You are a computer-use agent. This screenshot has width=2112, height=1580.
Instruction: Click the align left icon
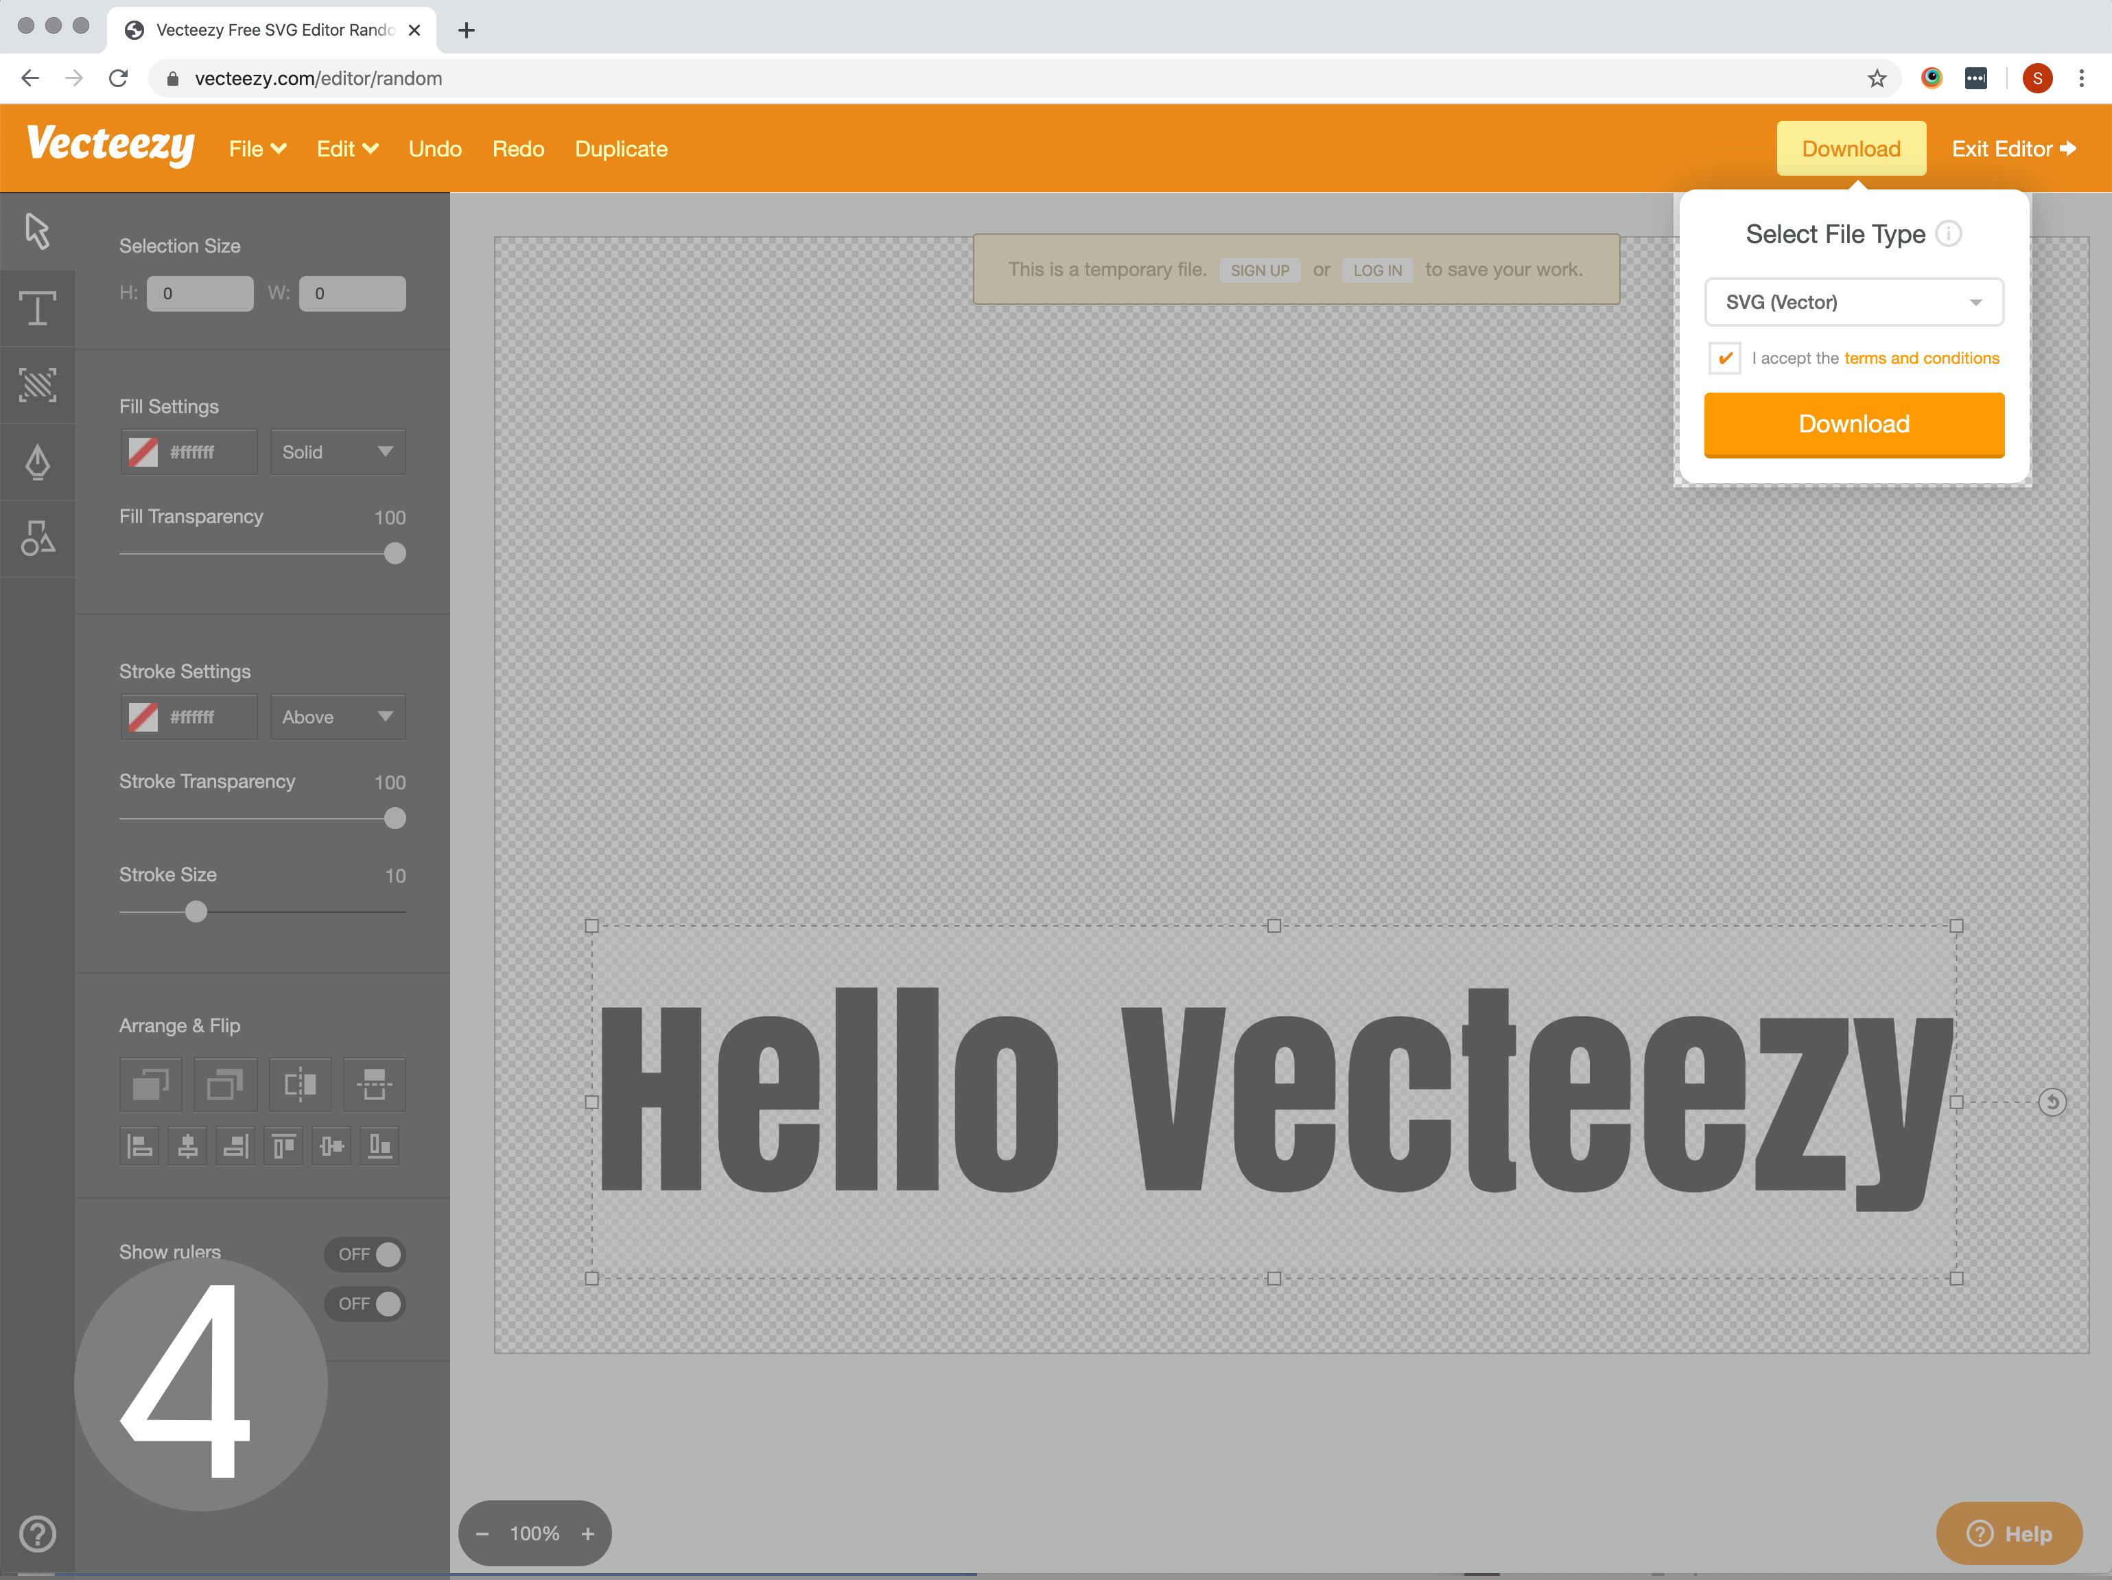(141, 1146)
